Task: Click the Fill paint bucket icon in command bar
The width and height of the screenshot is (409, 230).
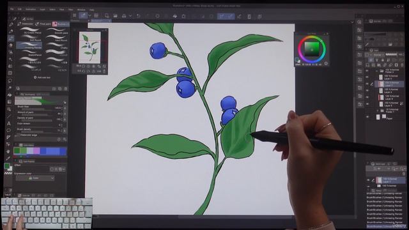Action: 174,16
